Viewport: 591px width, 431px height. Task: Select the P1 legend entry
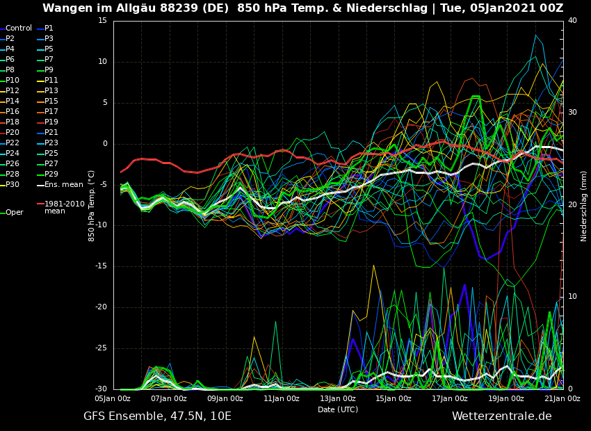[x=49, y=29]
